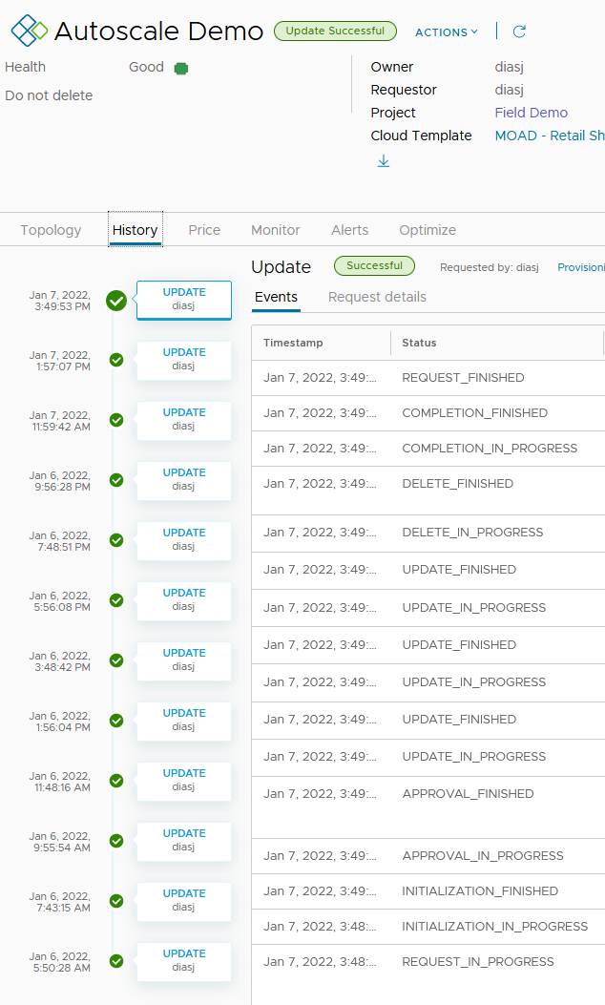Click the checkmark icon at Jan 6 5:50:28 AM
Image resolution: width=605 pixels, height=1005 pixels.
(116, 961)
